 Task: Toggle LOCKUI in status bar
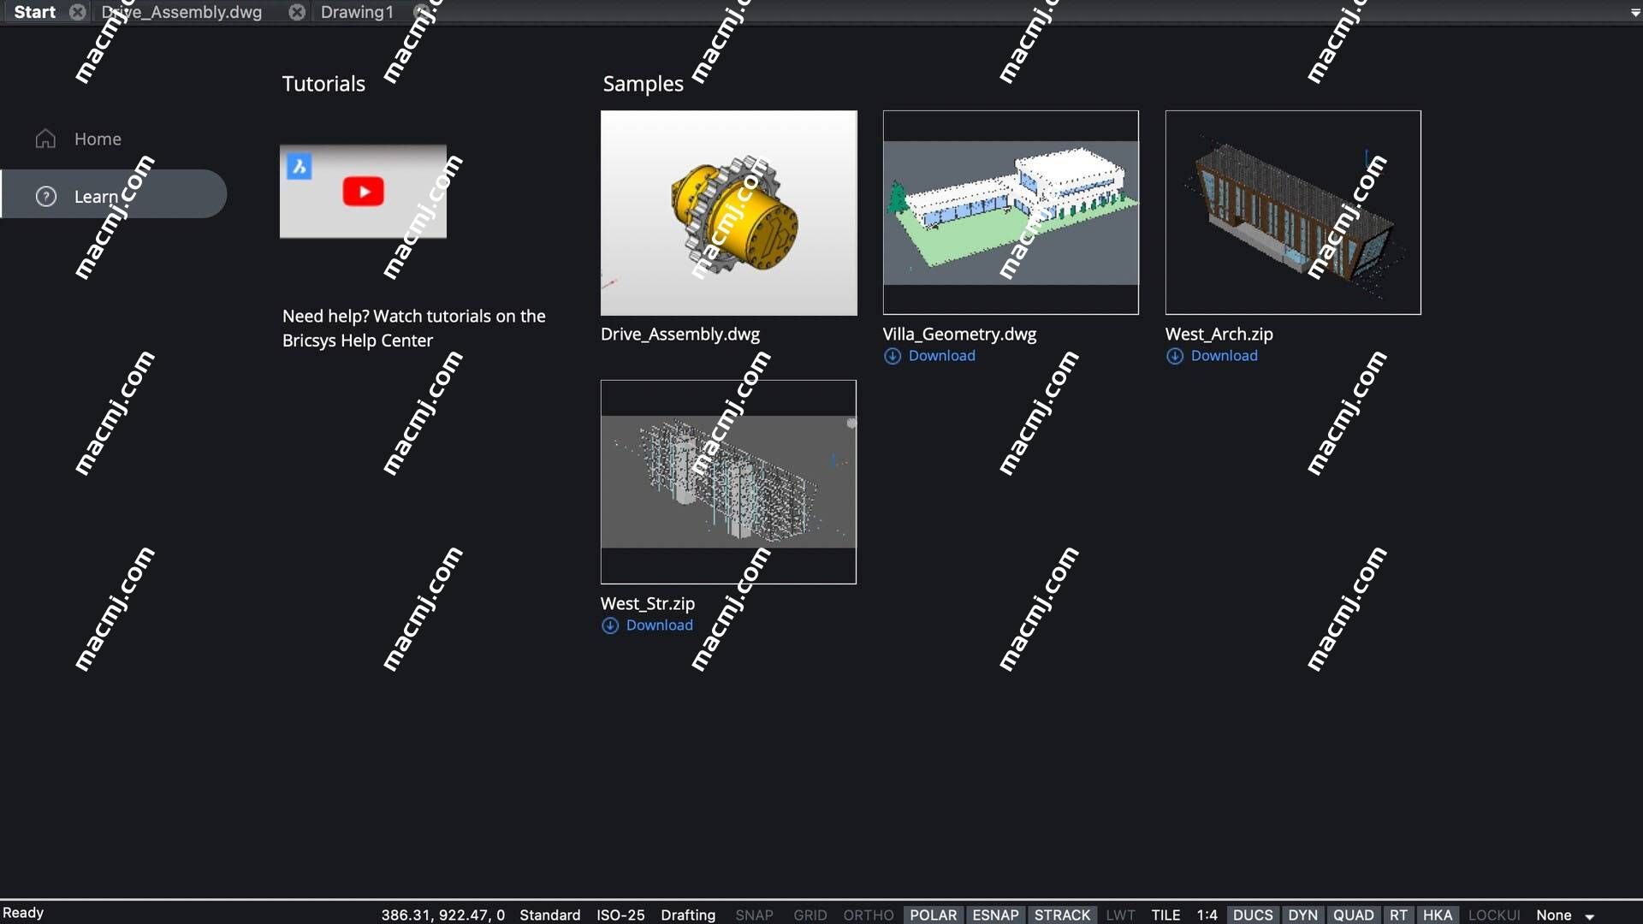click(1494, 915)
